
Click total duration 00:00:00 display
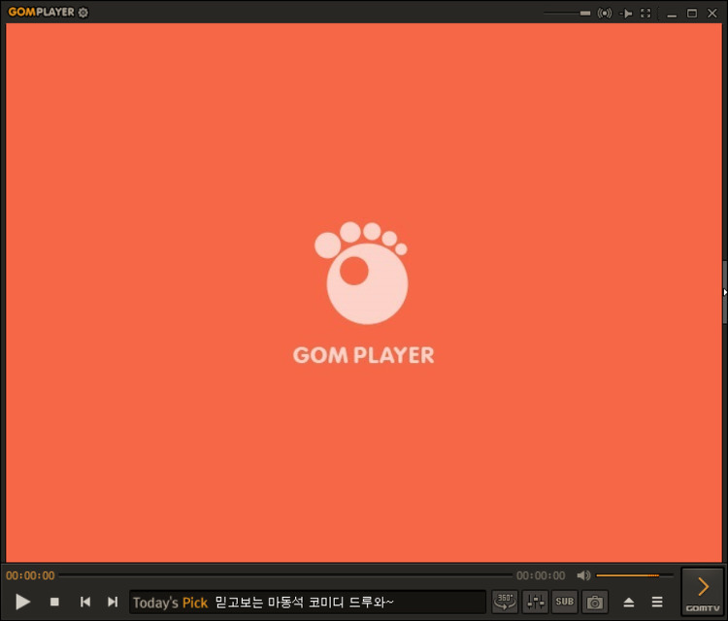pos(541,575)
